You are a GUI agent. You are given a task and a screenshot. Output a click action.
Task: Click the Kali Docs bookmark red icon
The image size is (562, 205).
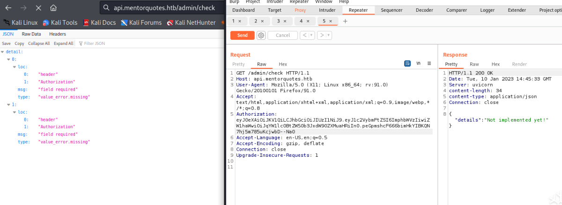(x=86, y=22)
